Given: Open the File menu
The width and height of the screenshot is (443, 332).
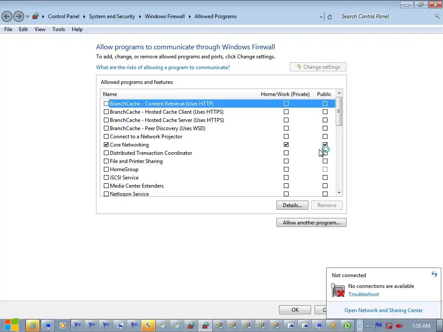Looking at the screenshot, I should click(8, 29).
